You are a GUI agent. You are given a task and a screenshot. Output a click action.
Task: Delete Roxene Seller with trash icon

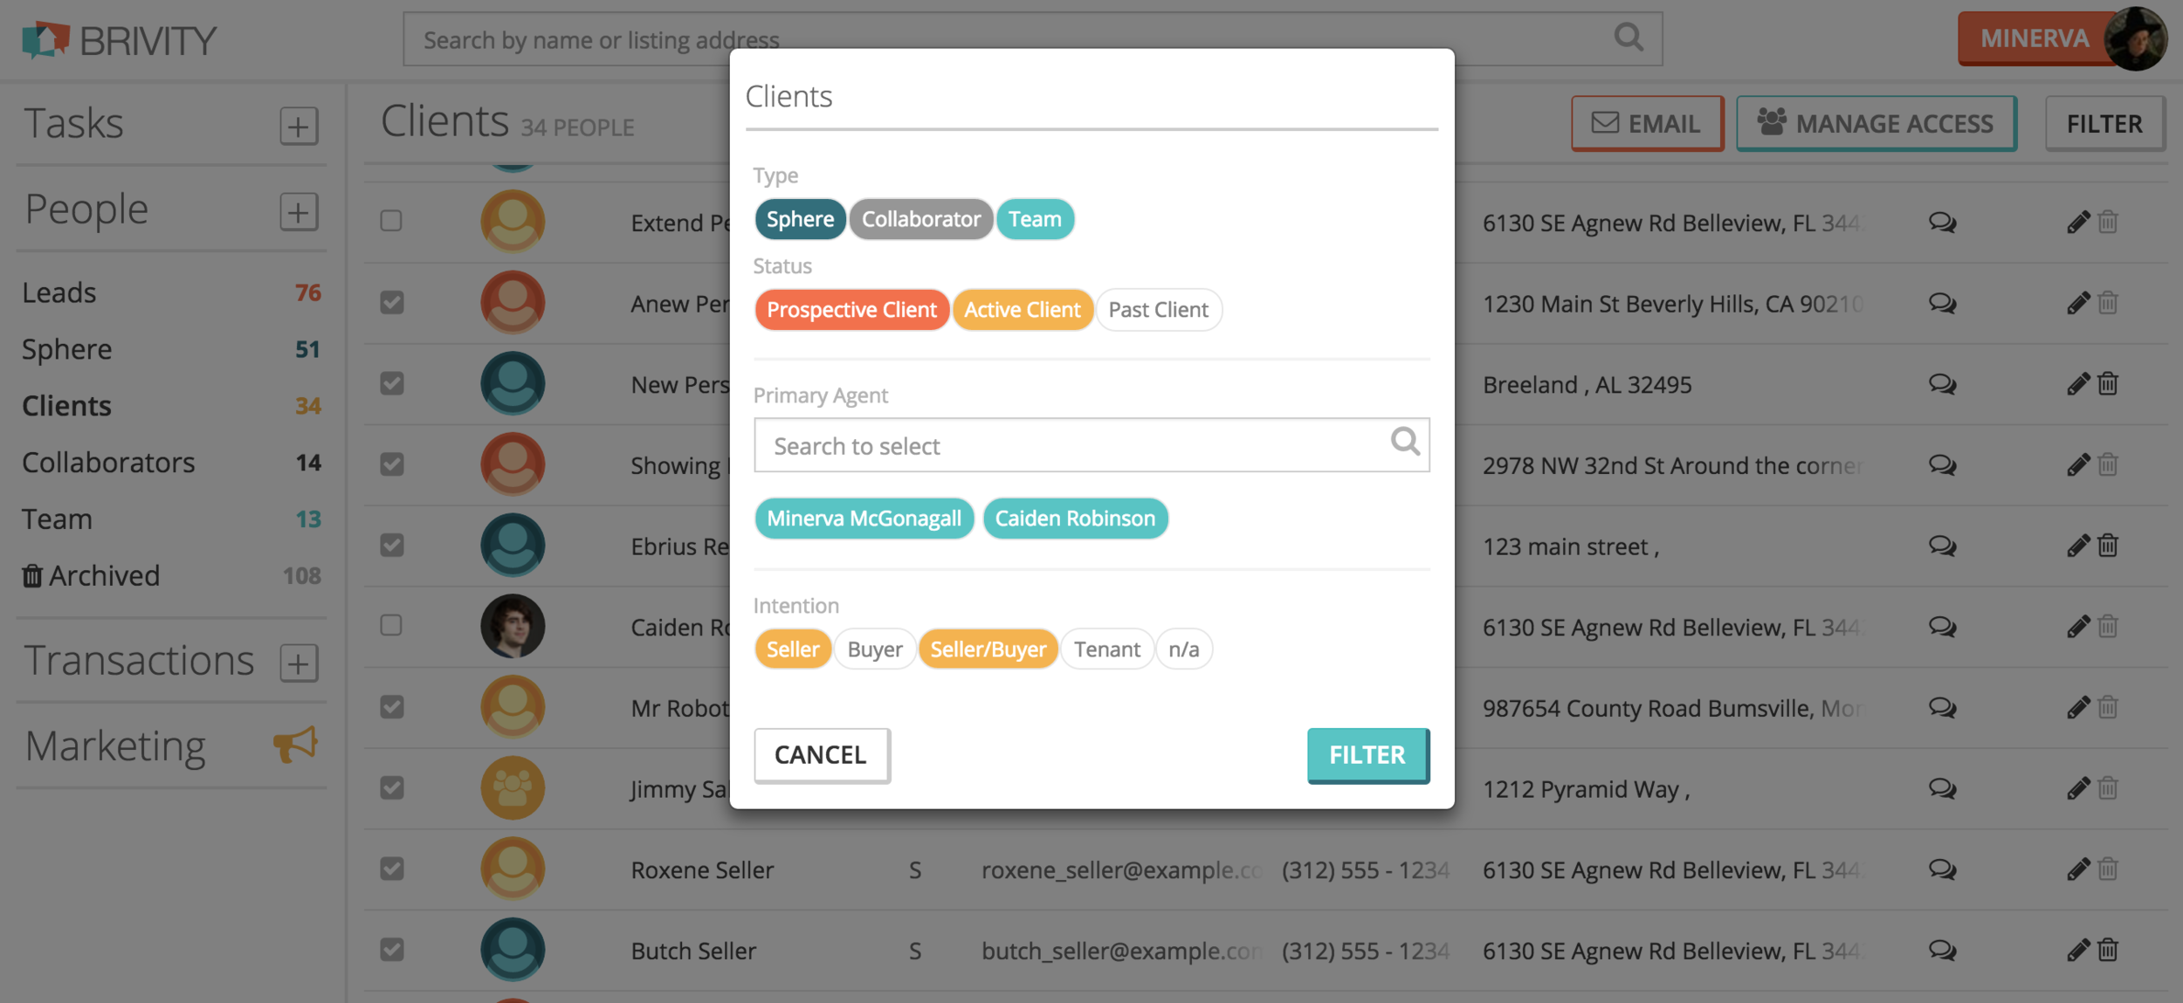click(x=2108, y=869)
